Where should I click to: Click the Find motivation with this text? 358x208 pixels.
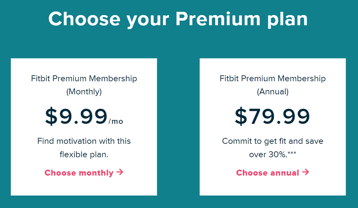click(x=84, y=141)
